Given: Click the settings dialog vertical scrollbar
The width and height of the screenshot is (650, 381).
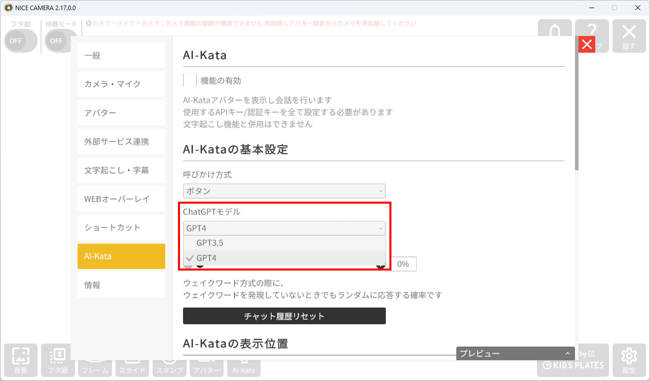Looking at the screenshot, I should click(x=576, y=104).
